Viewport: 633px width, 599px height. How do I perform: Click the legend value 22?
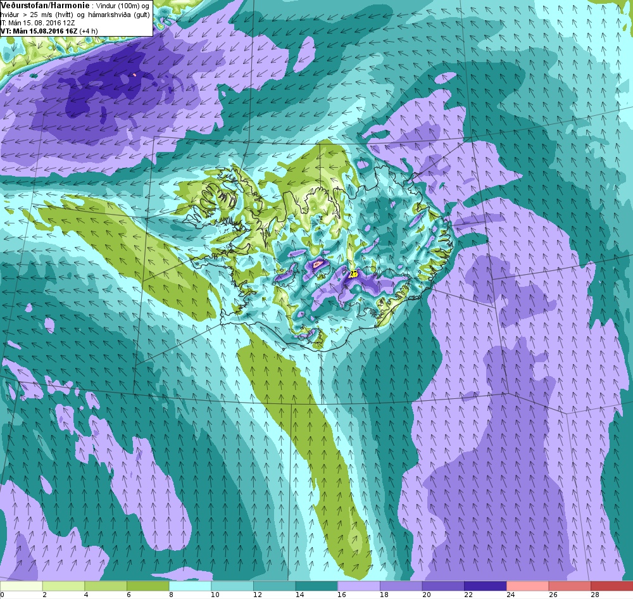click(x=468, y=595)
